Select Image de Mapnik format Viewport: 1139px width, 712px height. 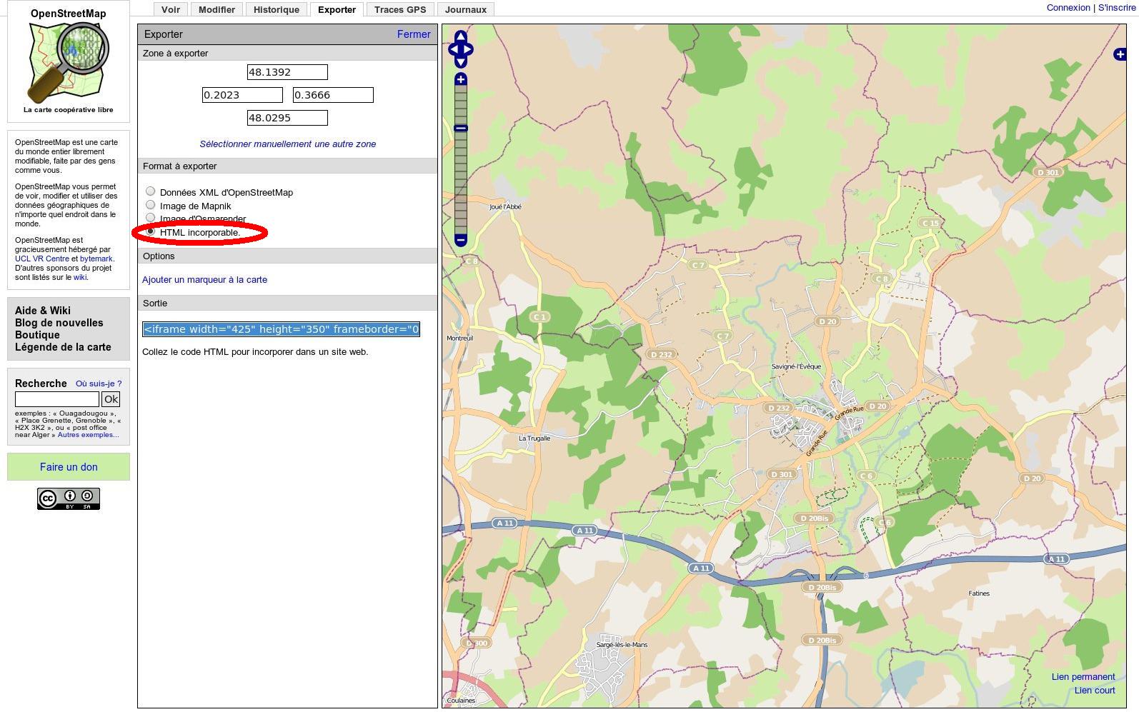click(150, 205)
